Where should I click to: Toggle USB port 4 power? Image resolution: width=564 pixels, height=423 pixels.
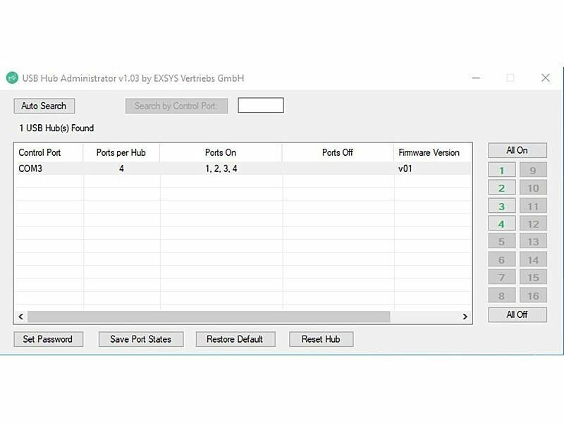[x=501, y=224]
